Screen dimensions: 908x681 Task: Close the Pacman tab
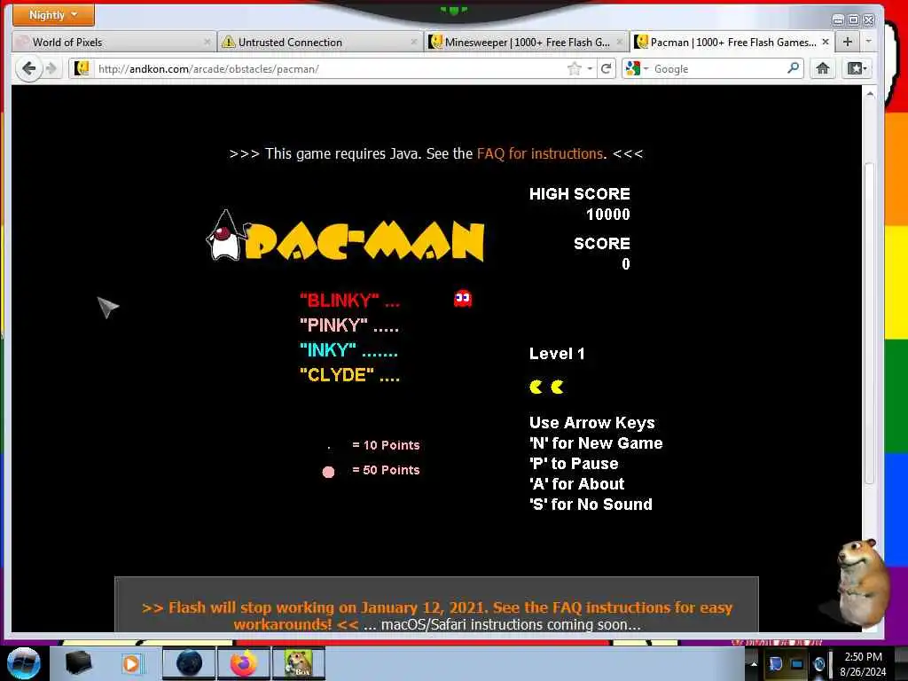point(826,42)
